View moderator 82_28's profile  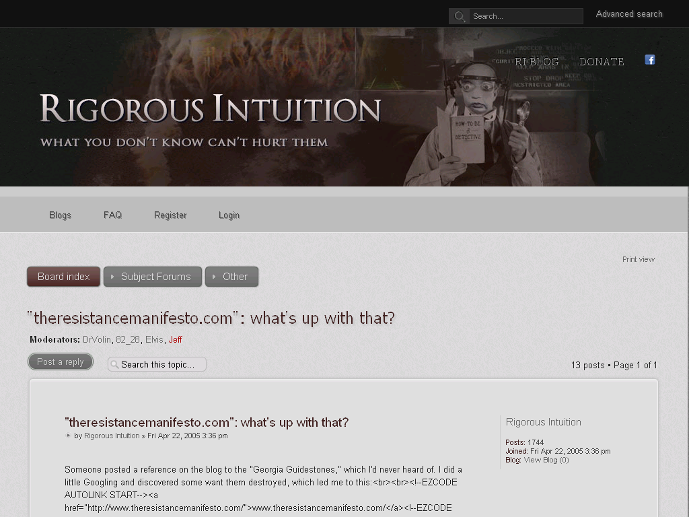pos(128,339)
